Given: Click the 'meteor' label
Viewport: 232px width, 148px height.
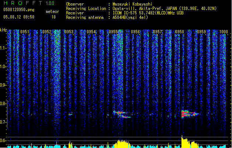Looking at the screenshot, I should click(52, 11).
